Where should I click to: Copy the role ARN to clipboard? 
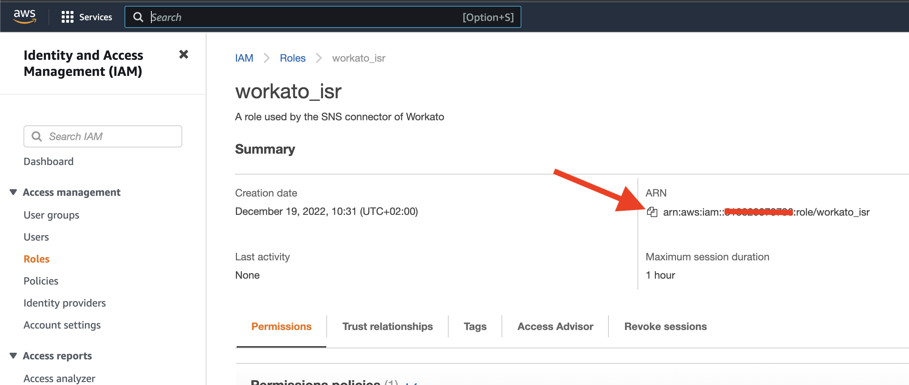click(652, 212)
